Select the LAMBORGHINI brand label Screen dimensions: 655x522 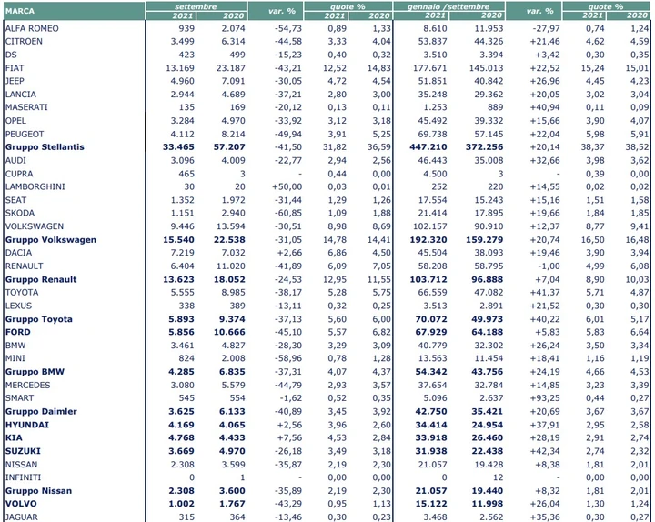click(35, 186)
